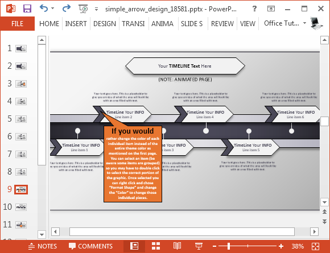Click zoom in plus button
This screenshot has width=330, height=253.
click(281, 246)
